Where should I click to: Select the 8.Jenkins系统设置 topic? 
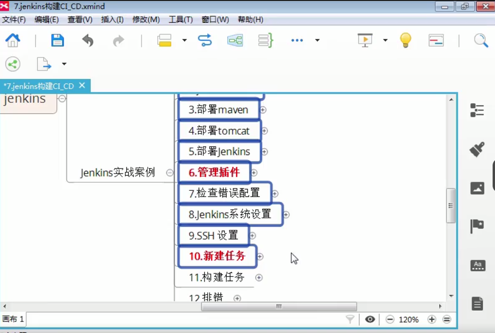pos(230,215)
